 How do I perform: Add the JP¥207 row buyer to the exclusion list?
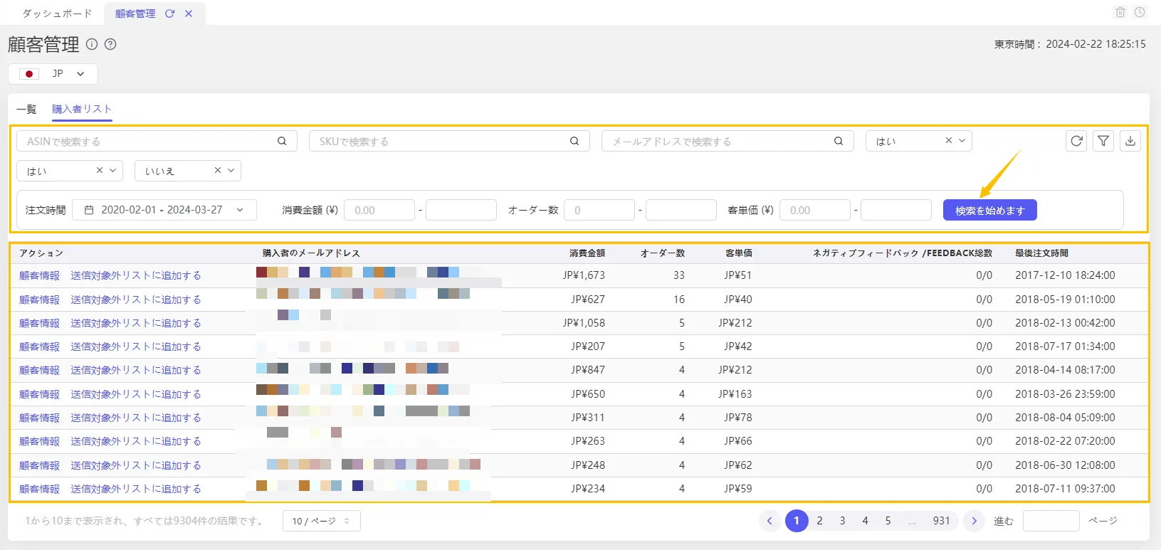(x=136, y=347)
